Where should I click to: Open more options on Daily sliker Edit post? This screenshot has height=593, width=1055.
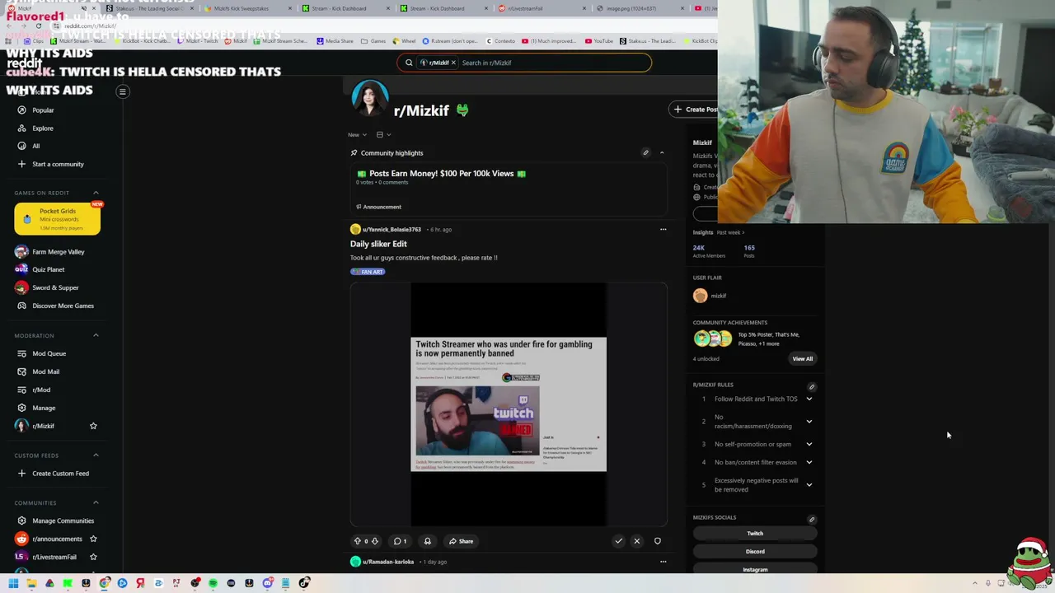point(663,230)
